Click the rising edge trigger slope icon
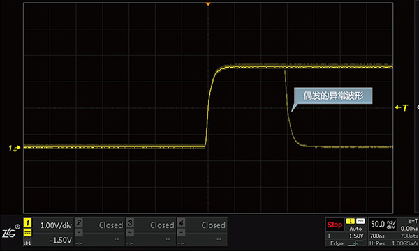The image size is (419, 251). coord(355,243)
